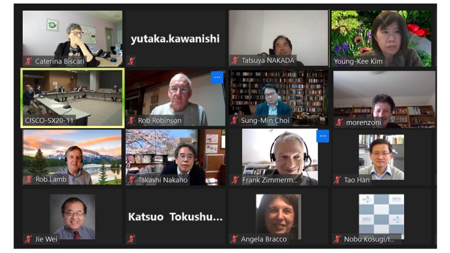Select Young-Kee Kim's video tile

click(381, 39)
